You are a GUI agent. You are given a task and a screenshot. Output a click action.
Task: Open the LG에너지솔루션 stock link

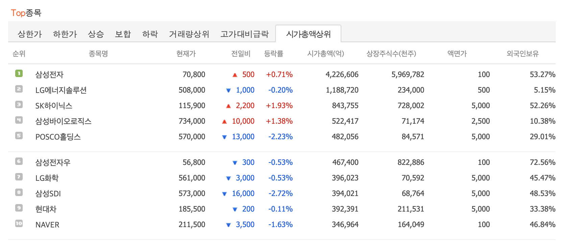coord(61,90)
